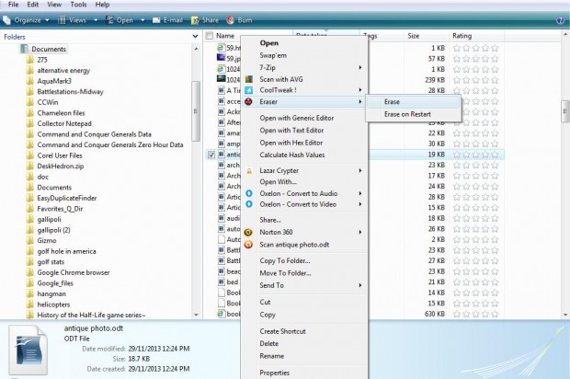Open the Open button dropdown arrow
The image size is (570, 379).
pos(142,20)
